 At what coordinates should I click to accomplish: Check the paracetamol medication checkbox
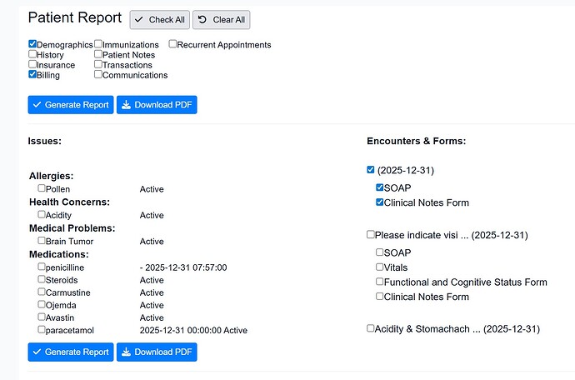pos(42,330)
